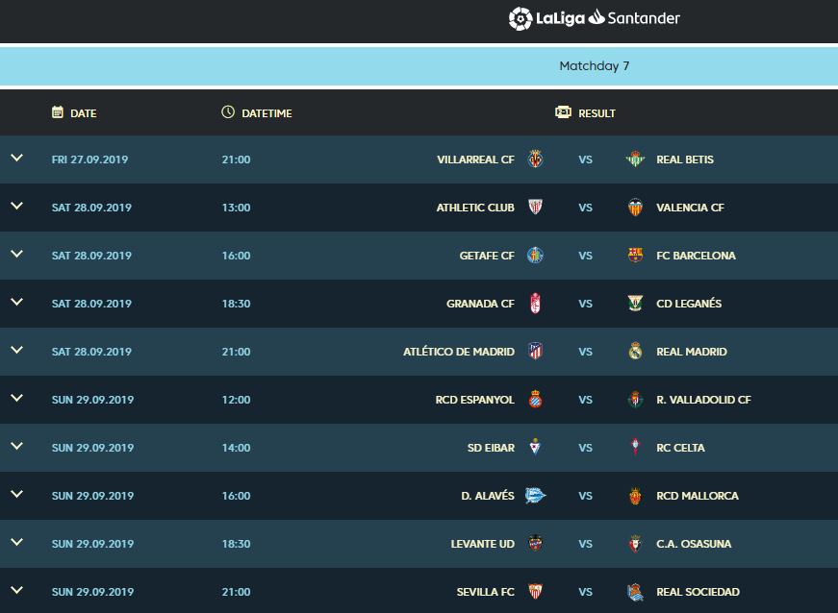Viewport: 838px width, 613px height.
Task: Click the DATETIME column header
Action: click(267, 113)
